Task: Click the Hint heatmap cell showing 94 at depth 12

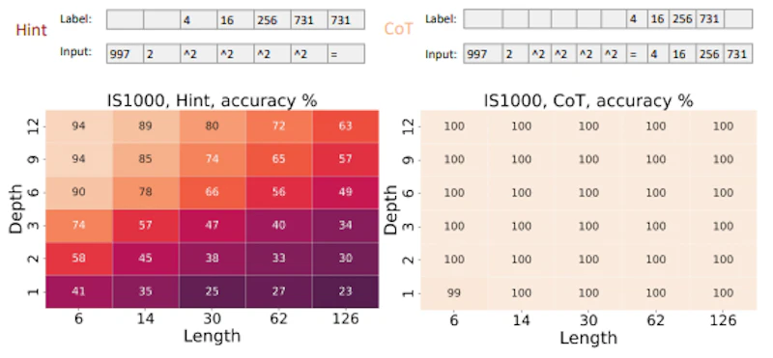Action: (x=79, y=126)
